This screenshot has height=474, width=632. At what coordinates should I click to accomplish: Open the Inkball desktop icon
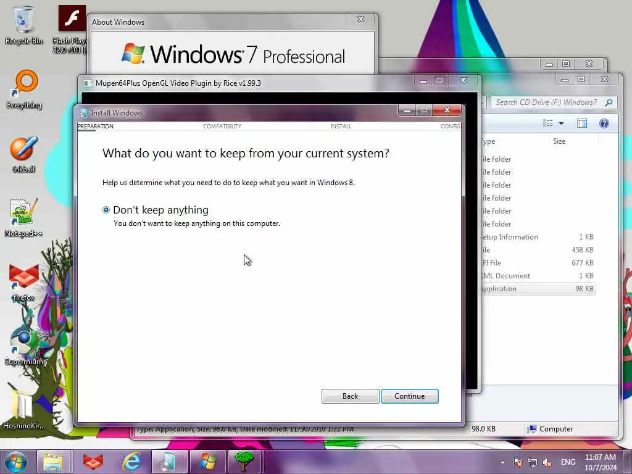[x=24, y=154]
